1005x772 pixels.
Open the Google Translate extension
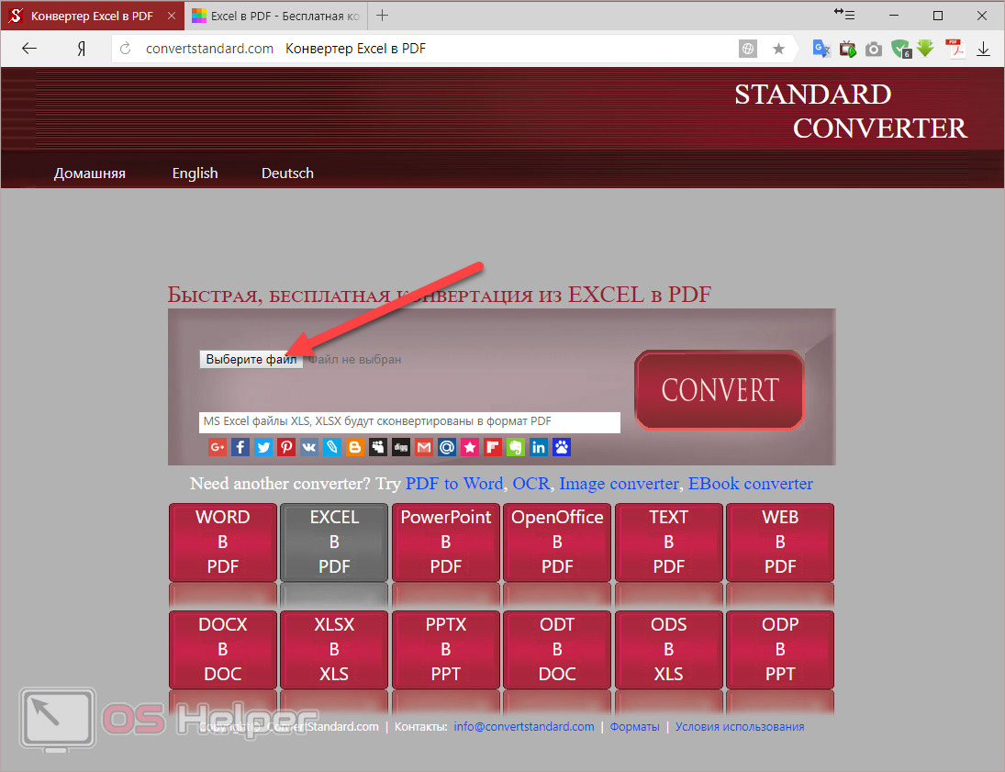pyautogui.click(x=821, y=50)
